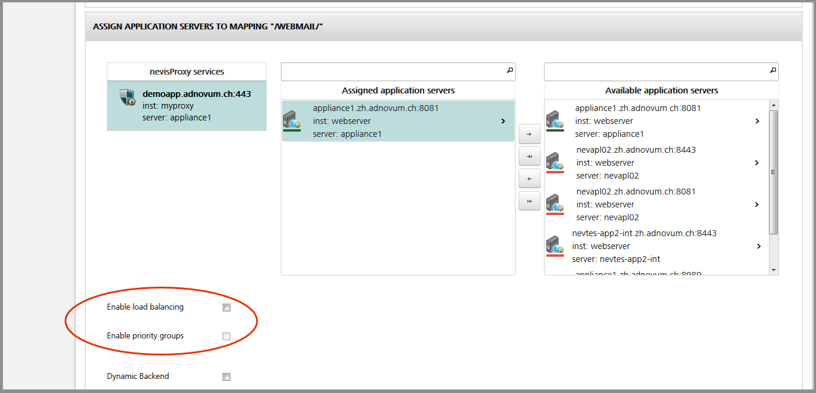Expand chevron for nevapl02.zh.adnovum.ch:8081
This screenshot has width=816, height=393.
pyautogui.click(x=757, y=204)
